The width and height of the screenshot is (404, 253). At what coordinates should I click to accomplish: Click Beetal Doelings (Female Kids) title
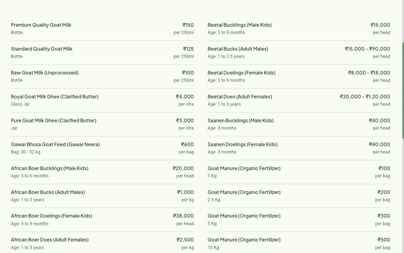(242, 73)
